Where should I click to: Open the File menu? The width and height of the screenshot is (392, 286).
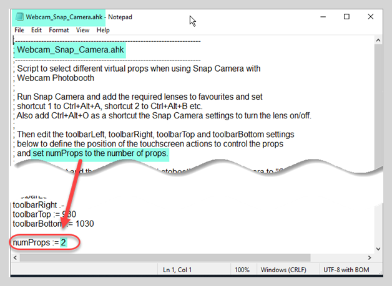19,30
